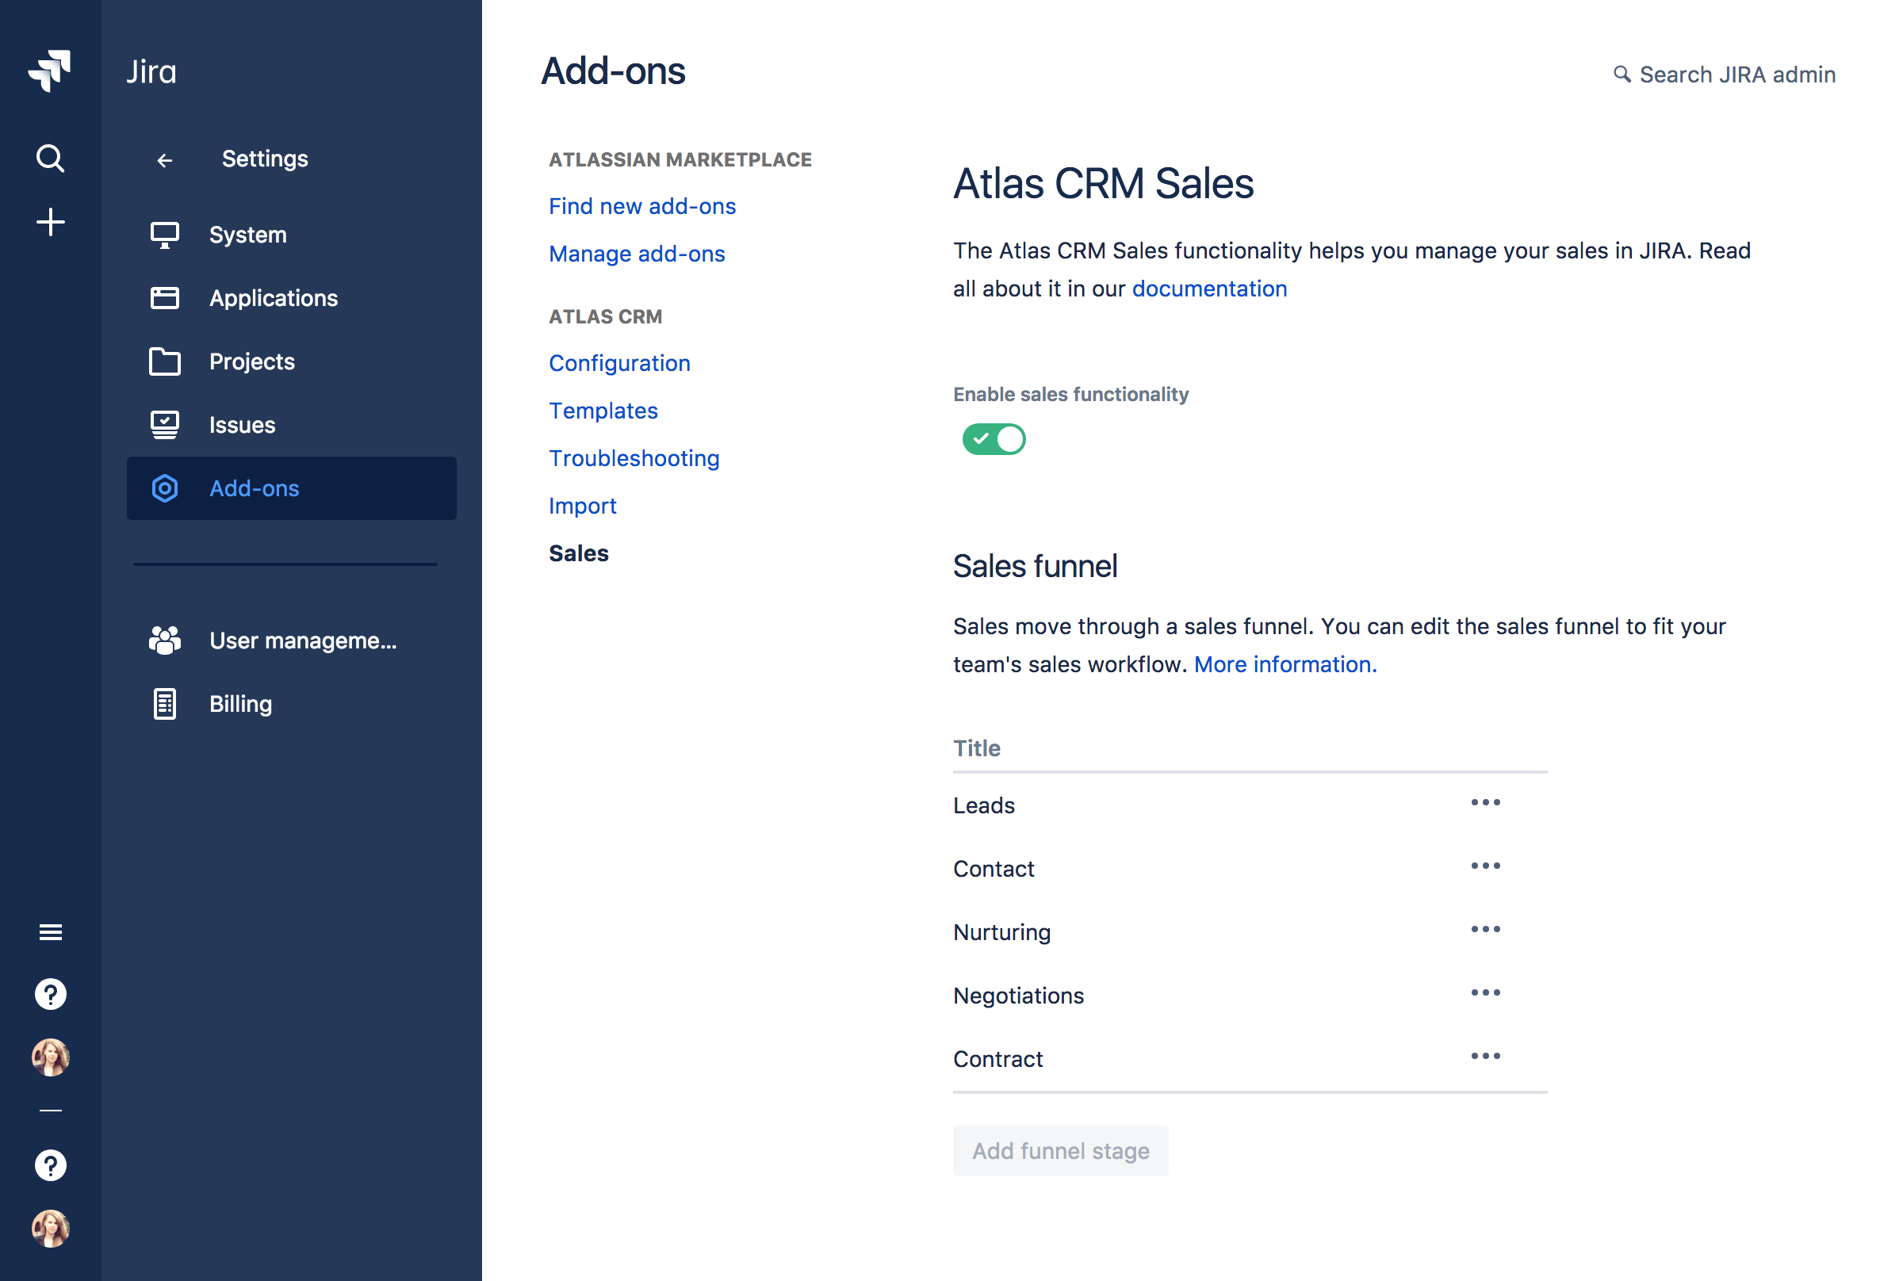
Task: Click the Search JIRA admin field
Action: pos(1724,75)
